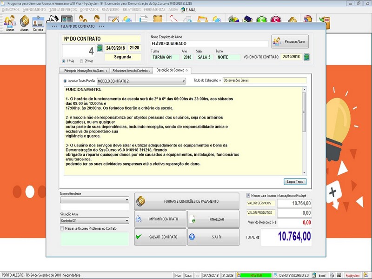The image size is (372, 279).
Task: Click the Ano field showing 2018
Action: point(187,57)
